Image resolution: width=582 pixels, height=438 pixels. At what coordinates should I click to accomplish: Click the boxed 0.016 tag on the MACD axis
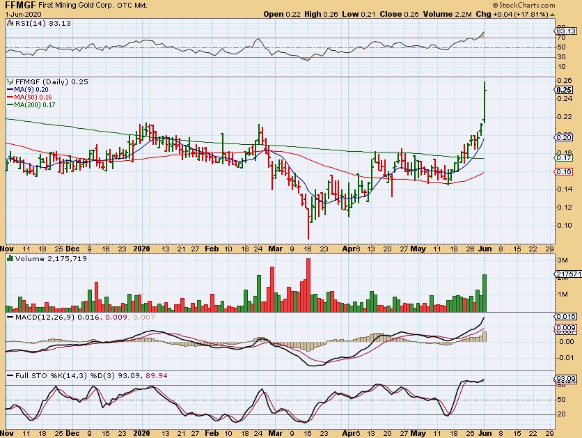point(566,317)
